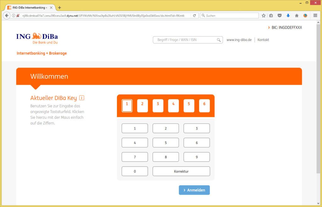Click keypad digit 0
322x207 pixels.
[135, 171]
